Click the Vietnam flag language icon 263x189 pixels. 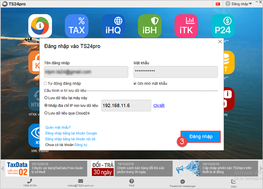tap(218, 4)
